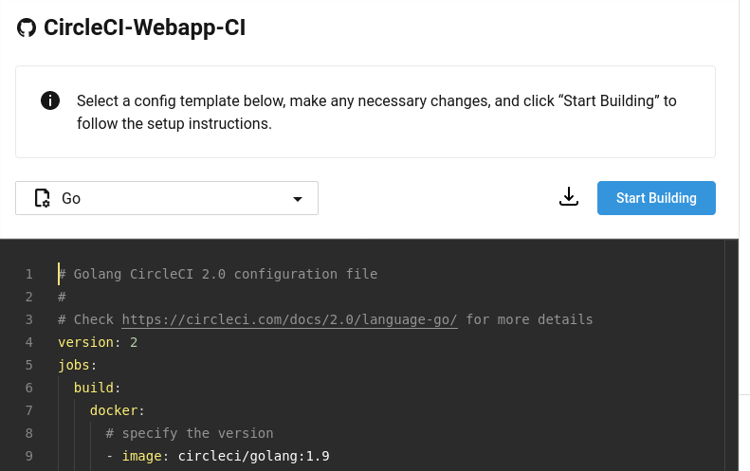This screenshot has width=750, height=471.
Task: Click the '# specify the version' comment
Action: pos(190,433)
